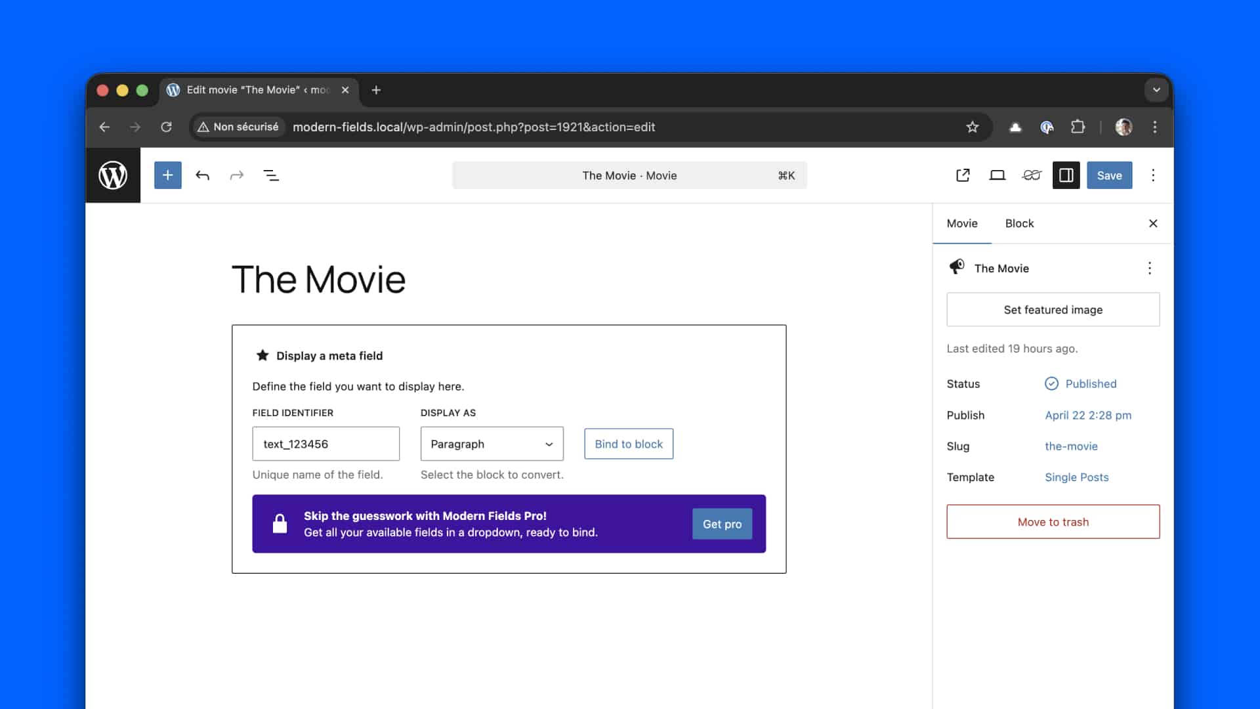Switch to the Movie sidebar tab
1260x709 pixels.
coord(962,223)
